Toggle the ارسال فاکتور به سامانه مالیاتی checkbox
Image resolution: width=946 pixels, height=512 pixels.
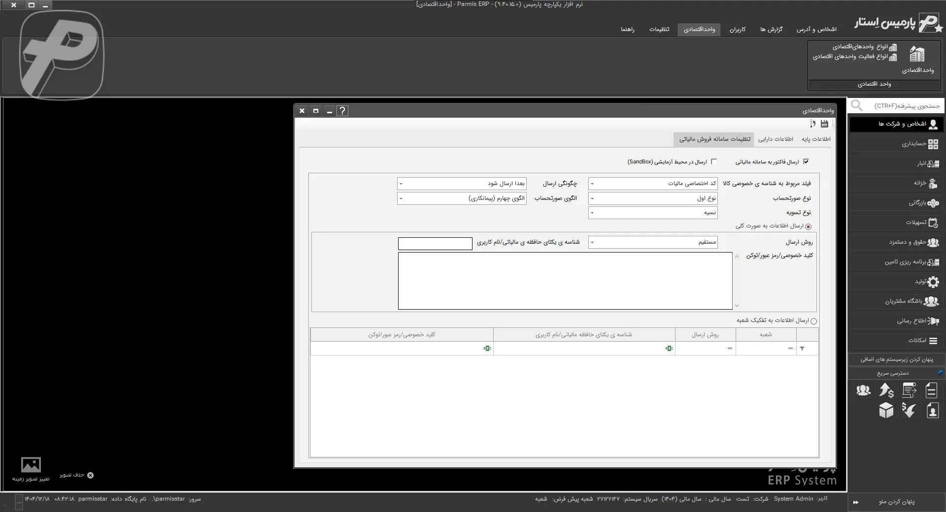click(x=806, y=161)
